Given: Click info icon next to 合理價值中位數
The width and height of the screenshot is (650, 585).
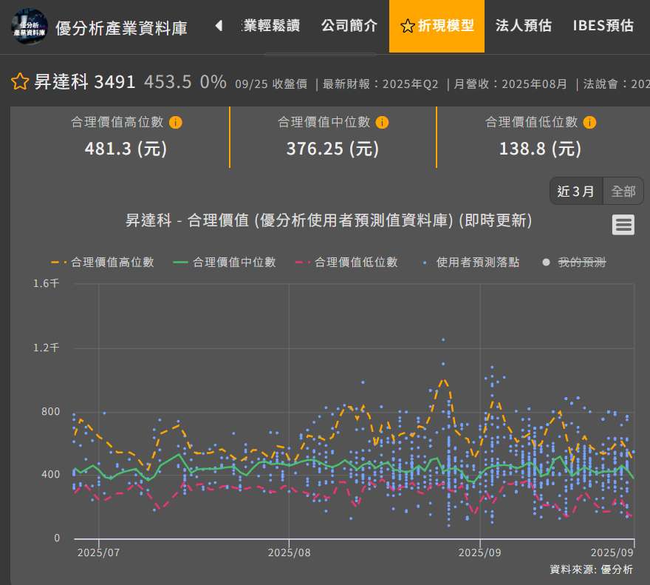Looking at the screenshot, I should click(x=382, y=122).
